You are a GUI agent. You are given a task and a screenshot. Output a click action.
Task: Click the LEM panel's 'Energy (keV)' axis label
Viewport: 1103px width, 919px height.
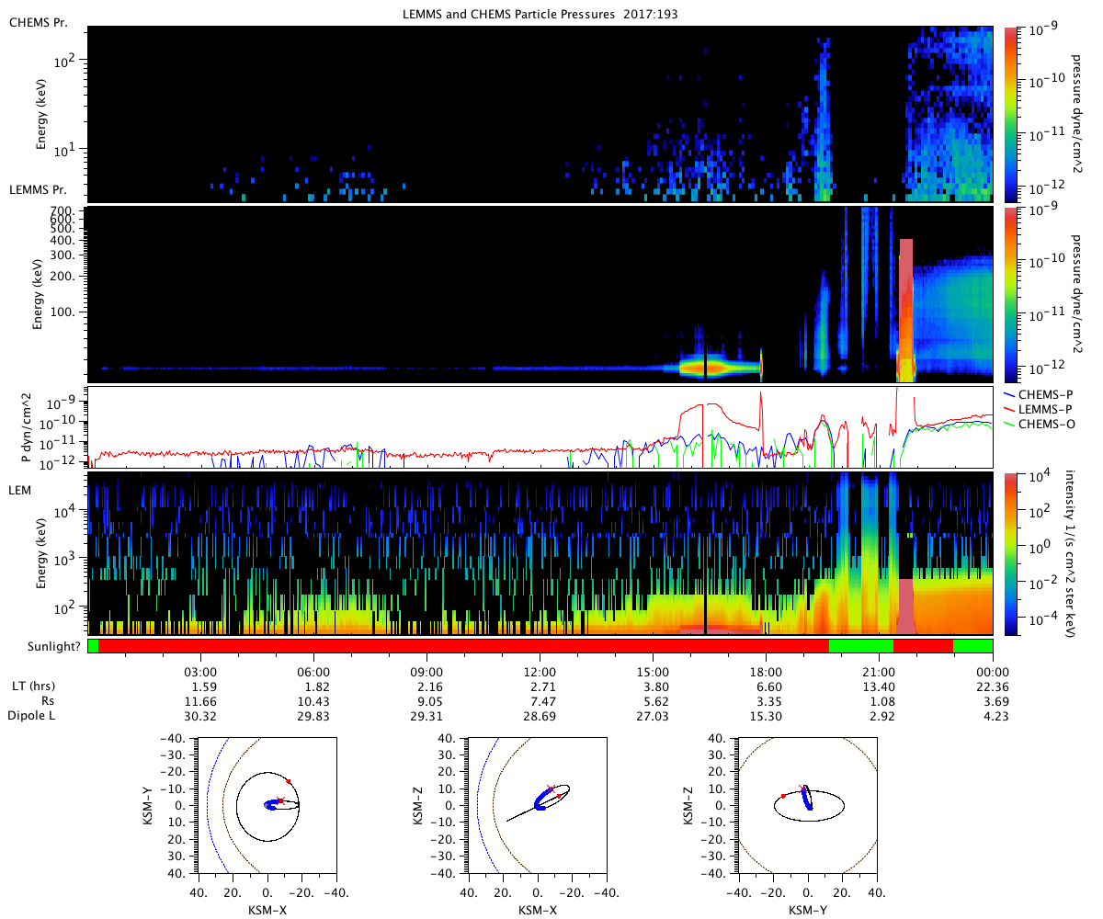pos(43,554)
